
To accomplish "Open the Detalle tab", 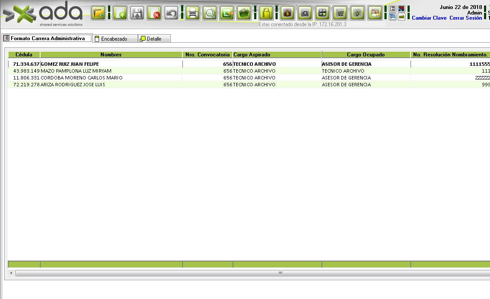I will (x=154, y=39).
